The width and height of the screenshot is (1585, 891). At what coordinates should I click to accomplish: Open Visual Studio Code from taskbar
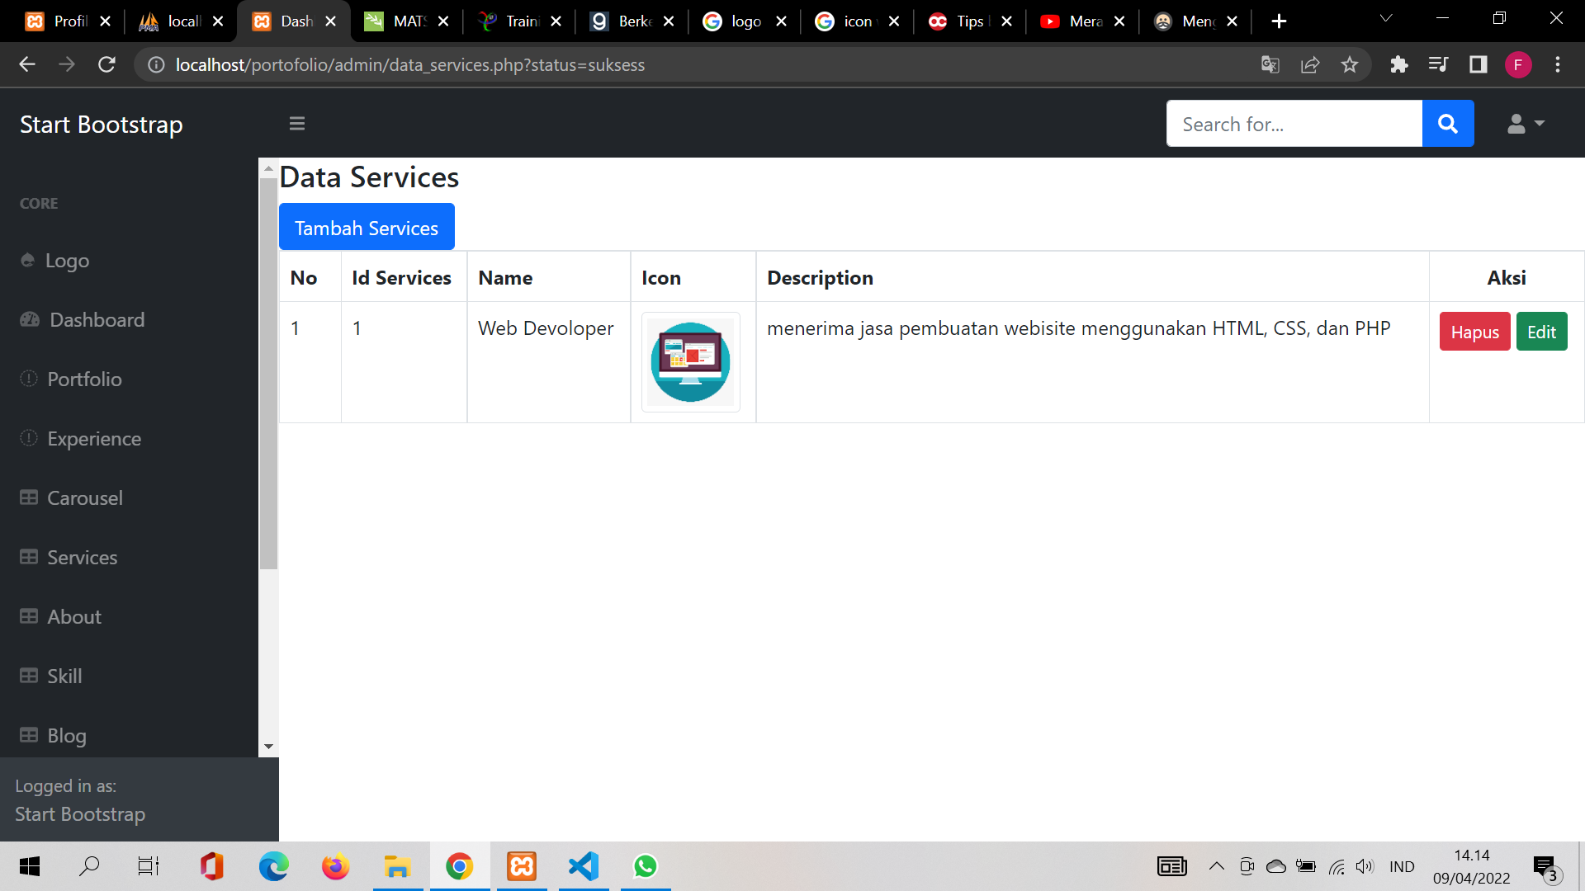pyautogui.click(x=584, y=866)
